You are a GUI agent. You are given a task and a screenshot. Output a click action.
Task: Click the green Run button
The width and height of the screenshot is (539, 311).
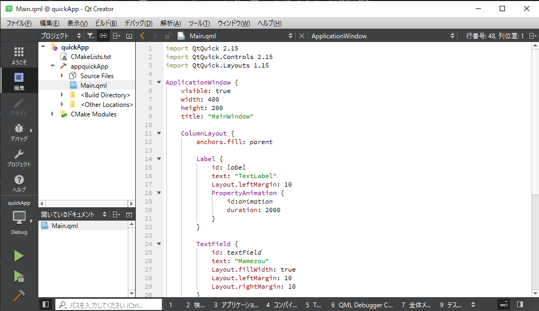click(19, 256)
